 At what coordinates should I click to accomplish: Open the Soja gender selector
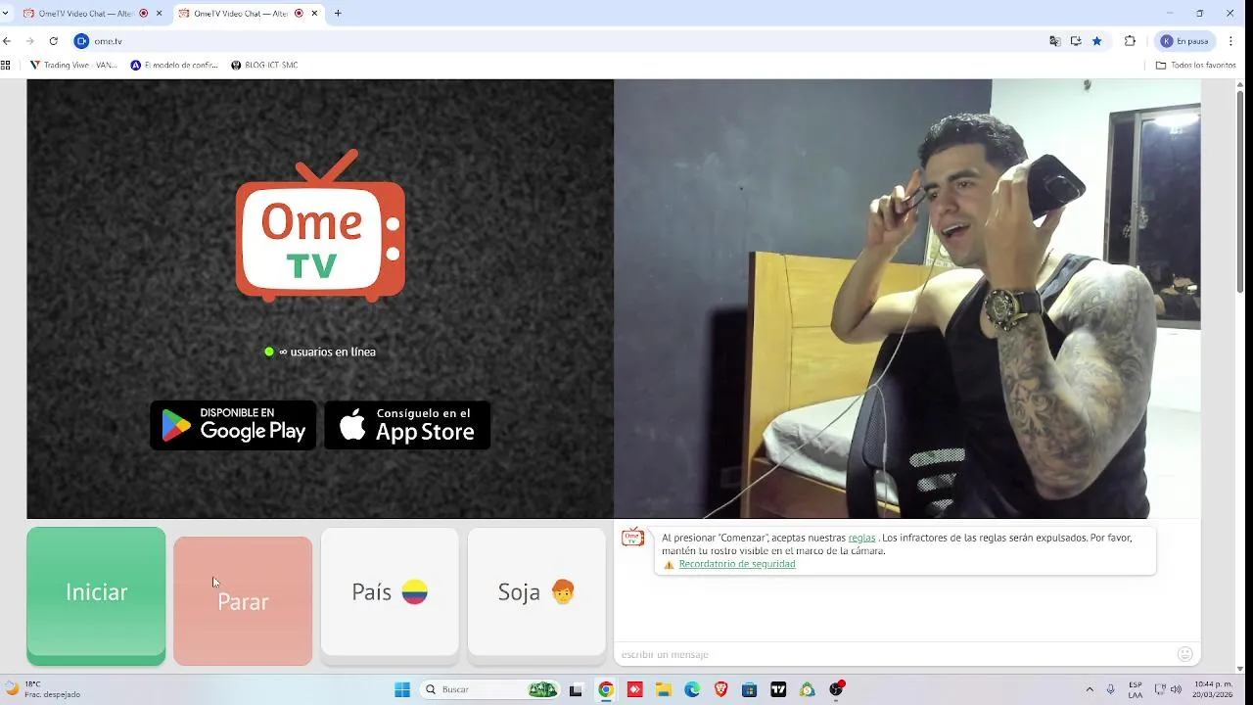click(536, 592)
